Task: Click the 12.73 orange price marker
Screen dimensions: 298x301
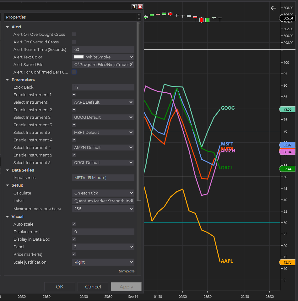Action: pos(287,262)
